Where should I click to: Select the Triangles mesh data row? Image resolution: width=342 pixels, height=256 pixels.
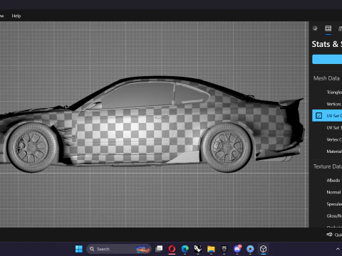pos(327,92)
